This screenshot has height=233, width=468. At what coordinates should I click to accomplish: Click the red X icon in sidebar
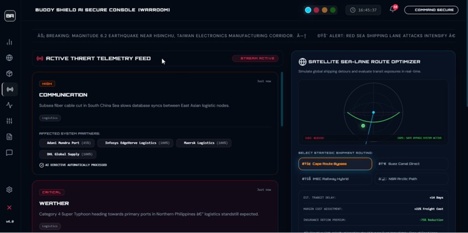(x=9, y=207)
